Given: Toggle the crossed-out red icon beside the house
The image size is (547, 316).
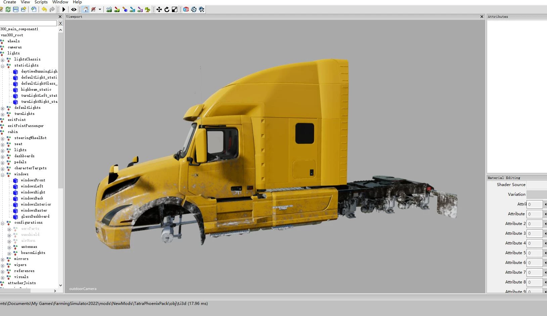Looking at the screenshot, I should pyautogui.click(x=93, y=9).
